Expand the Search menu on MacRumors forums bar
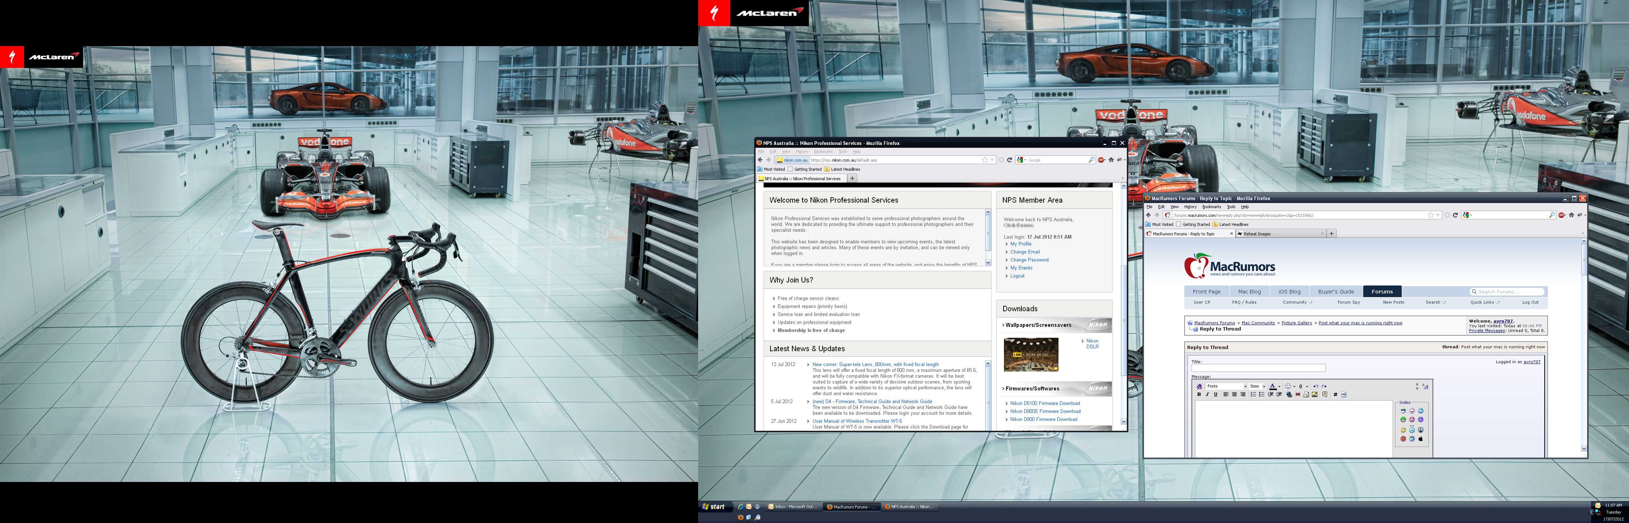 pos(1436,303)
